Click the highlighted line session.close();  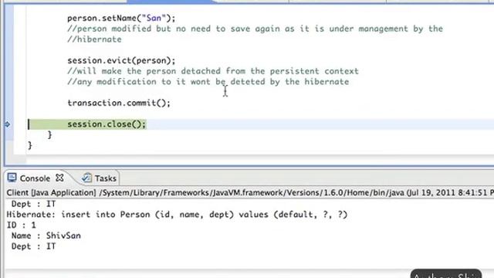click(x=107, y=124)
